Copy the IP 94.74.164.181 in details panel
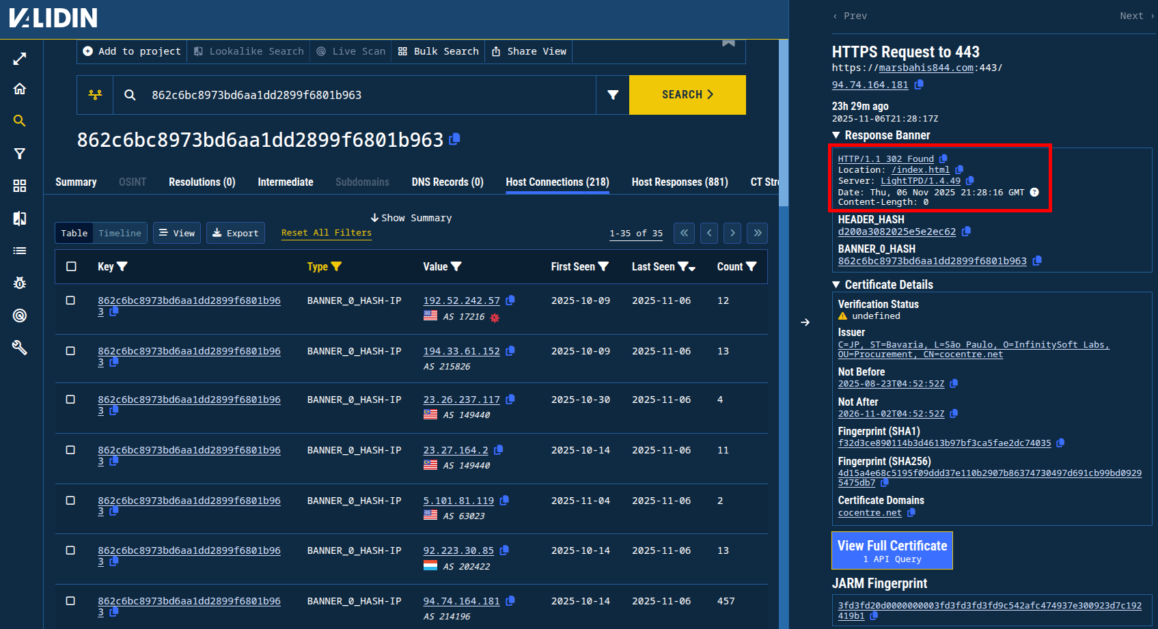Viewport: 1158px width, 629px height. pyautogui.click(x=919, y=85)
